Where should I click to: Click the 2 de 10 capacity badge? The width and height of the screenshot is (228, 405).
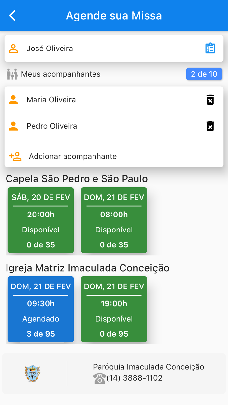[x=204, y=74]
